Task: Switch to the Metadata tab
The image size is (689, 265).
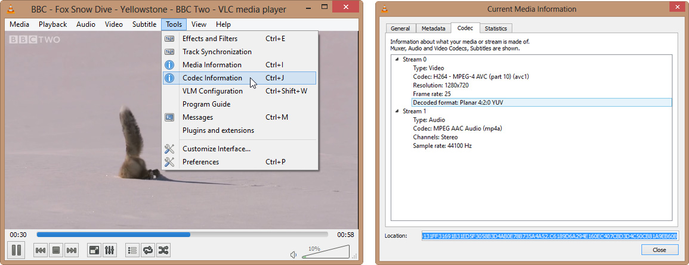Action: coord(433,29)
